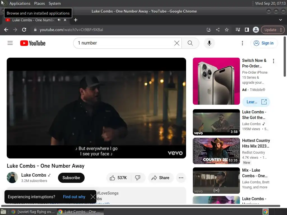Image resolution: width=287 pixels, height=215 pixels.
Task: Open the ad options three-dot menu
Action: [x=274, y=61]
